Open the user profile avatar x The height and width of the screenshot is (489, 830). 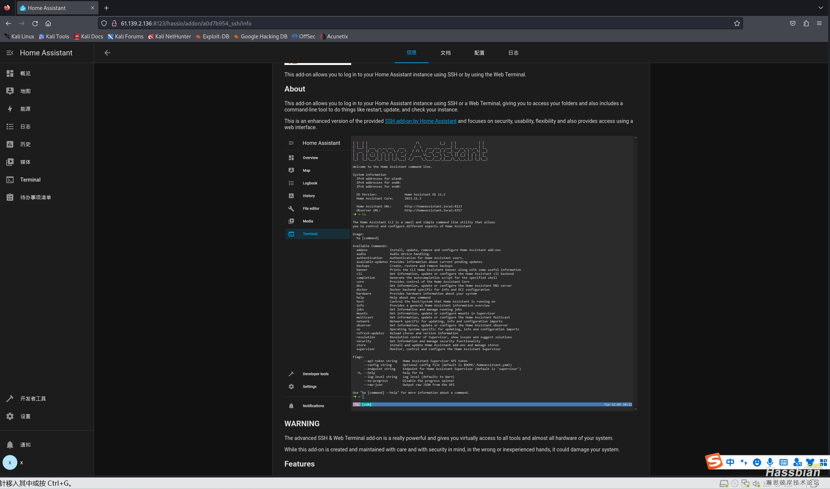click(x=10, y=462)
